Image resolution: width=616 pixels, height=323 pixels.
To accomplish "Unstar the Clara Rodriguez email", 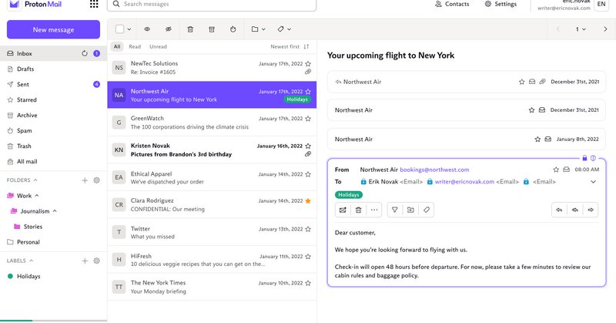I will pyautogui.click(x=308, y=200).
